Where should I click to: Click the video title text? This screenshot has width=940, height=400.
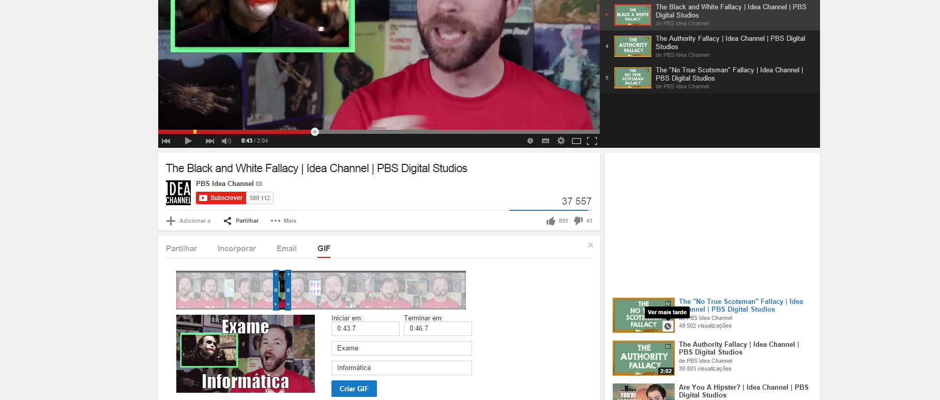coord(316,168)
